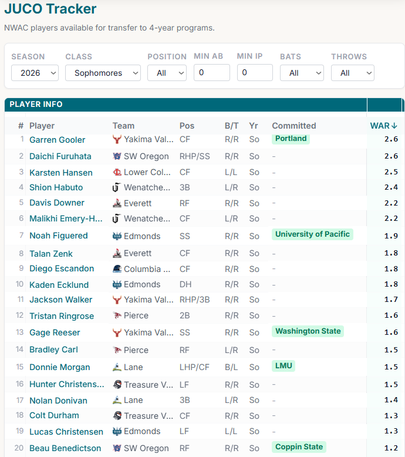405x457 pixels.
Task: Click the PLAYER INFO section header
Action: (185, 105)
